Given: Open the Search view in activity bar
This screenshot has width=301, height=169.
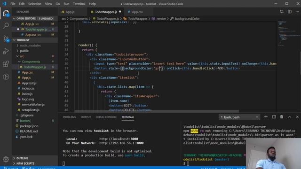Looking at the screenshot, I should [x=6, y=25].
